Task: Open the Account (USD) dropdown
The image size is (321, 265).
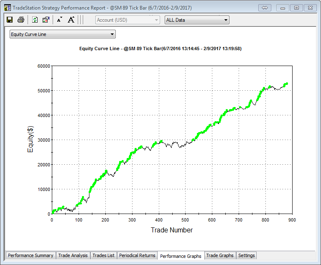Action: pyautogui.click(x=127, y=20)
